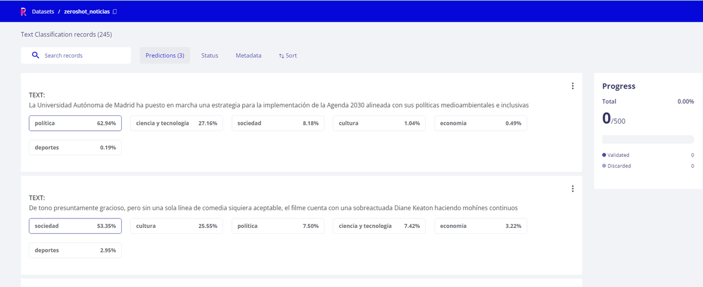Select economia 0.49% label

480,124
